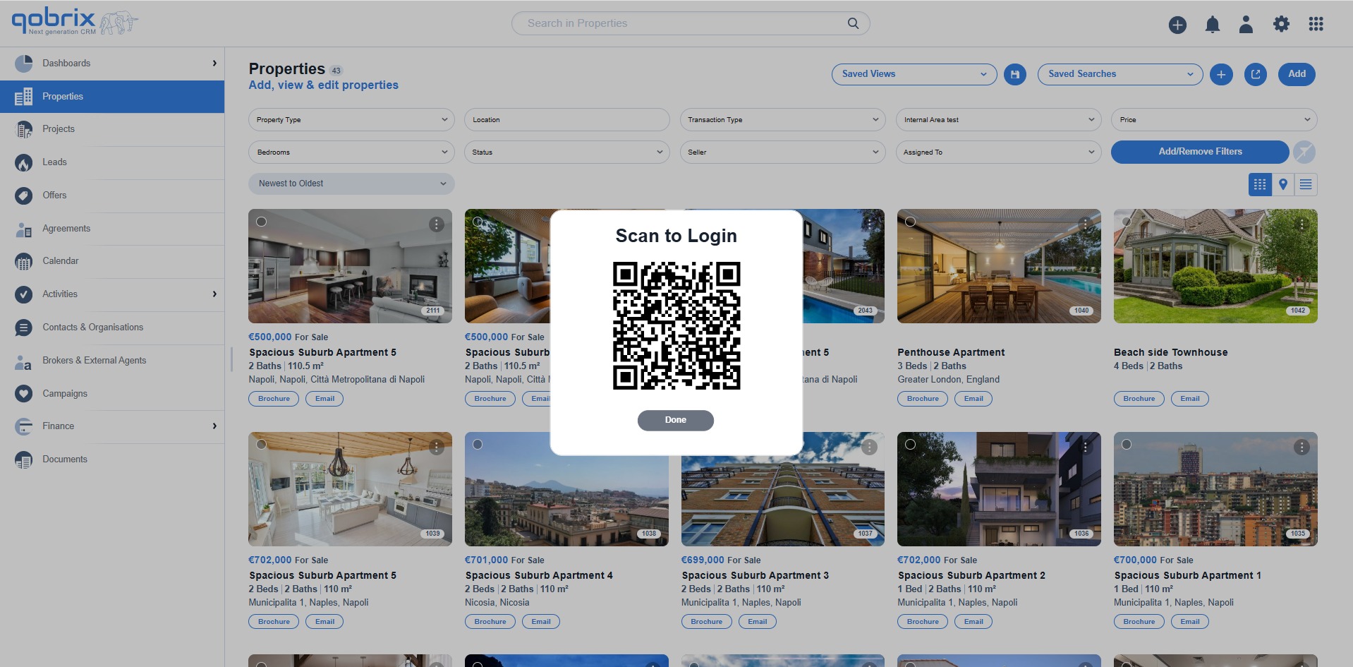
Task: Open options menu on property 1035 card
Action: [1302, 447]
